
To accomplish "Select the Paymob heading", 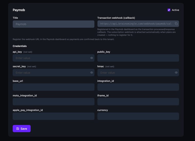I will pos(19,10).
